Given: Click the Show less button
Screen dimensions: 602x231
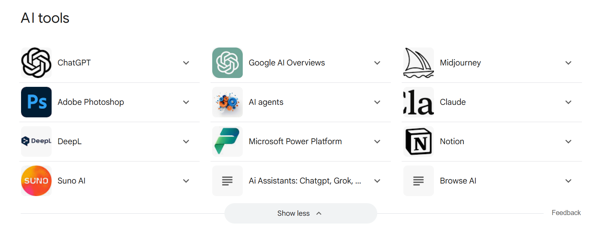Looking at the screenshot, I should click(300, 213).
